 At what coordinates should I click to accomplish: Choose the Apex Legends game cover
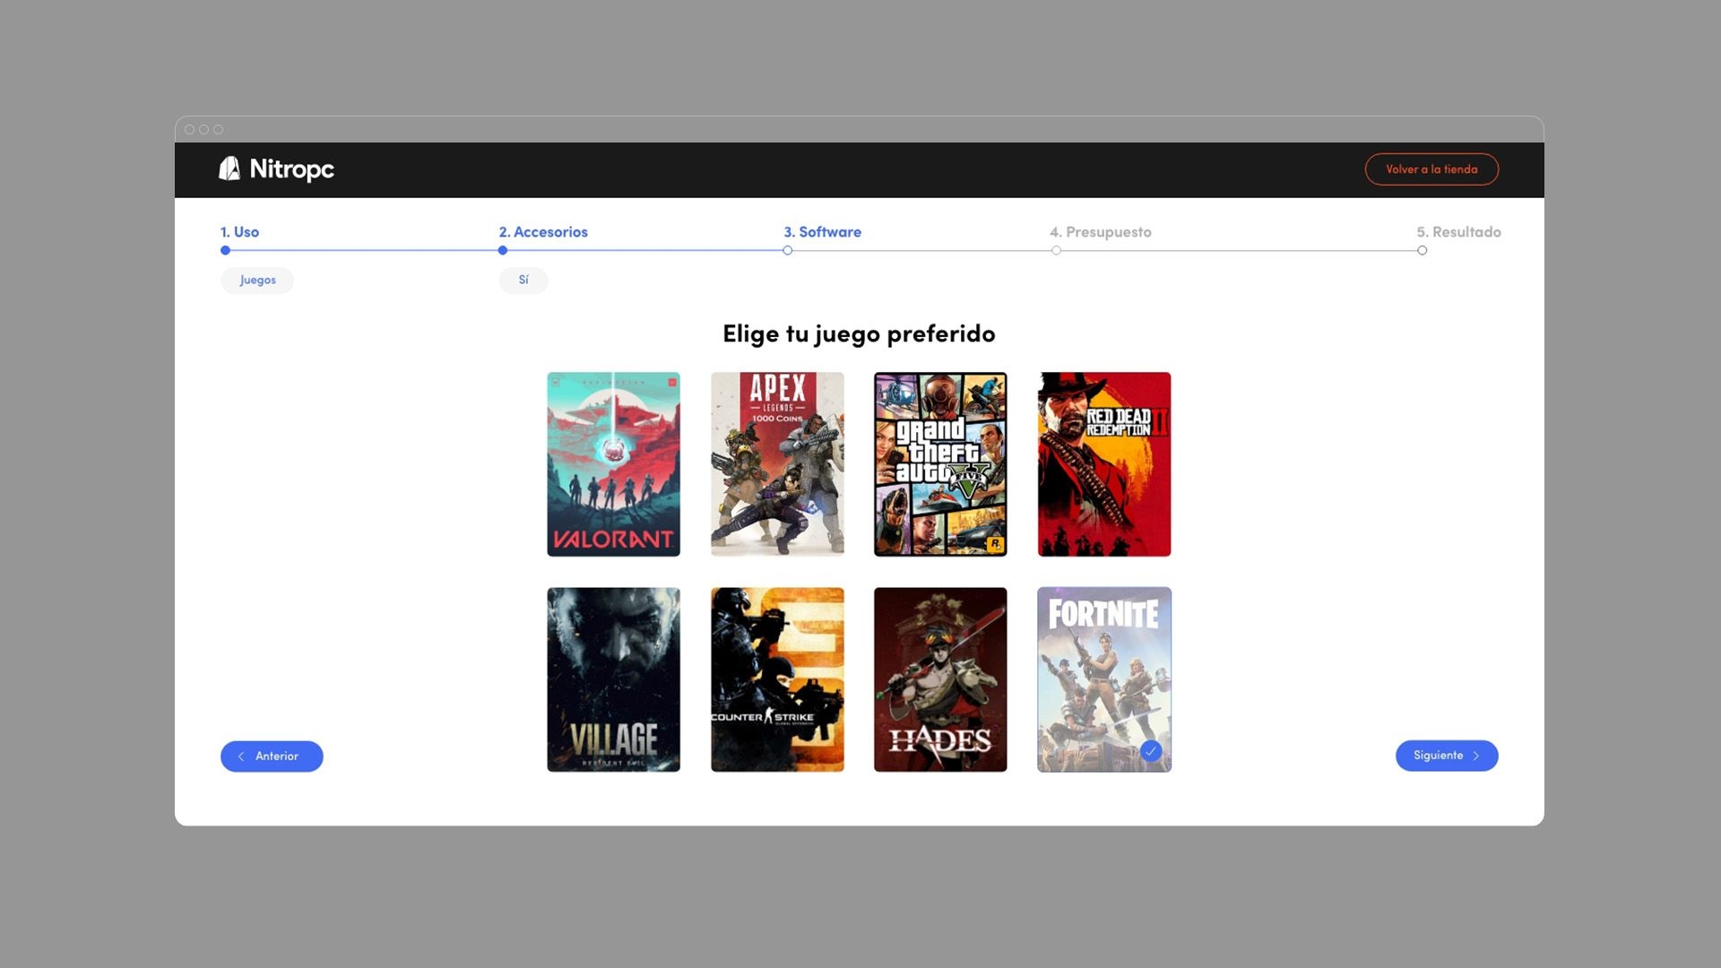(x=777, y=464)
